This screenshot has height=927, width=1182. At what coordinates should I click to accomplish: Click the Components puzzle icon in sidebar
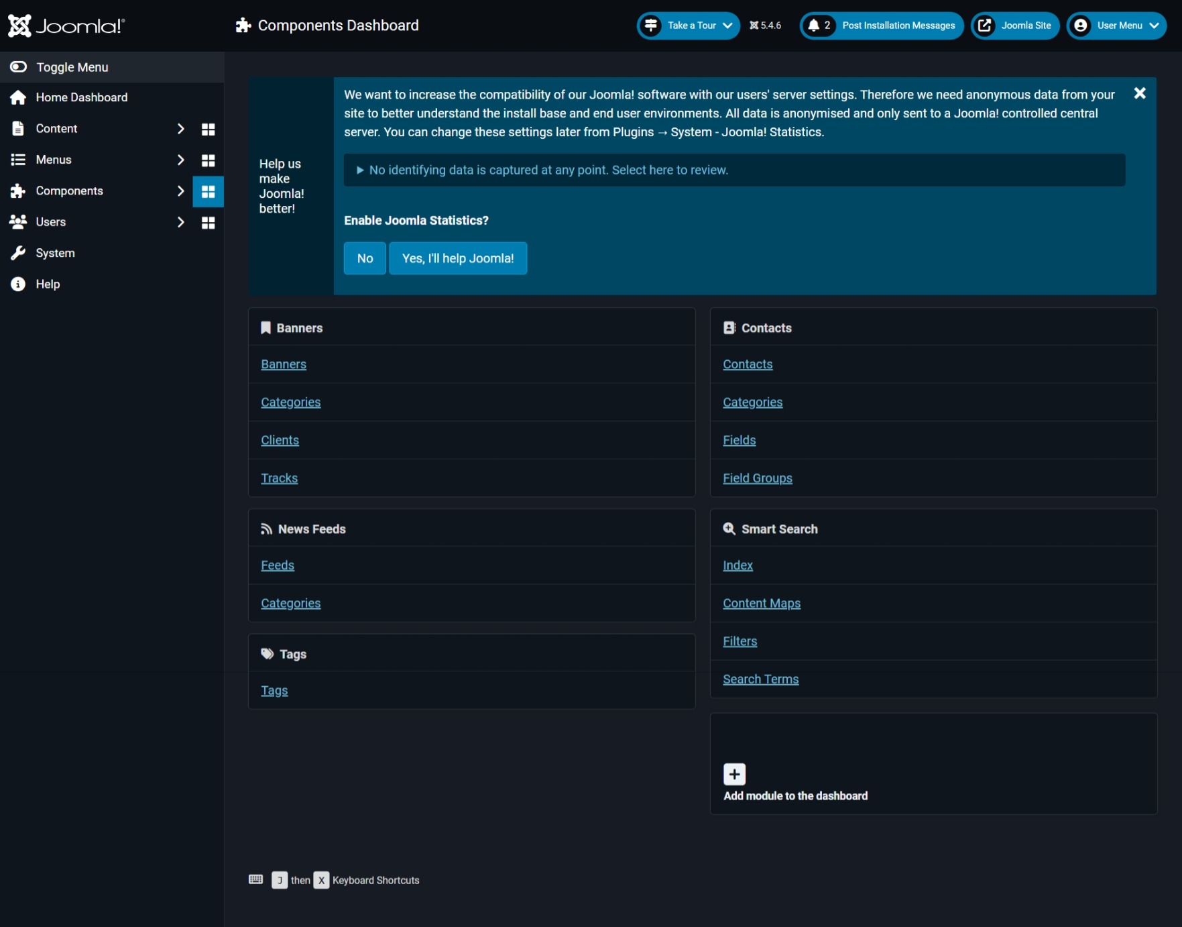pos(18,191)
